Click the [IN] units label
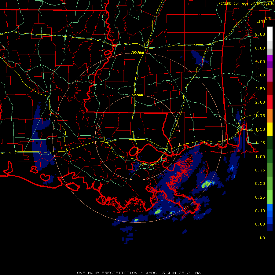The height and width of the screenshot is (275, 275). click(x=261, y=21)
